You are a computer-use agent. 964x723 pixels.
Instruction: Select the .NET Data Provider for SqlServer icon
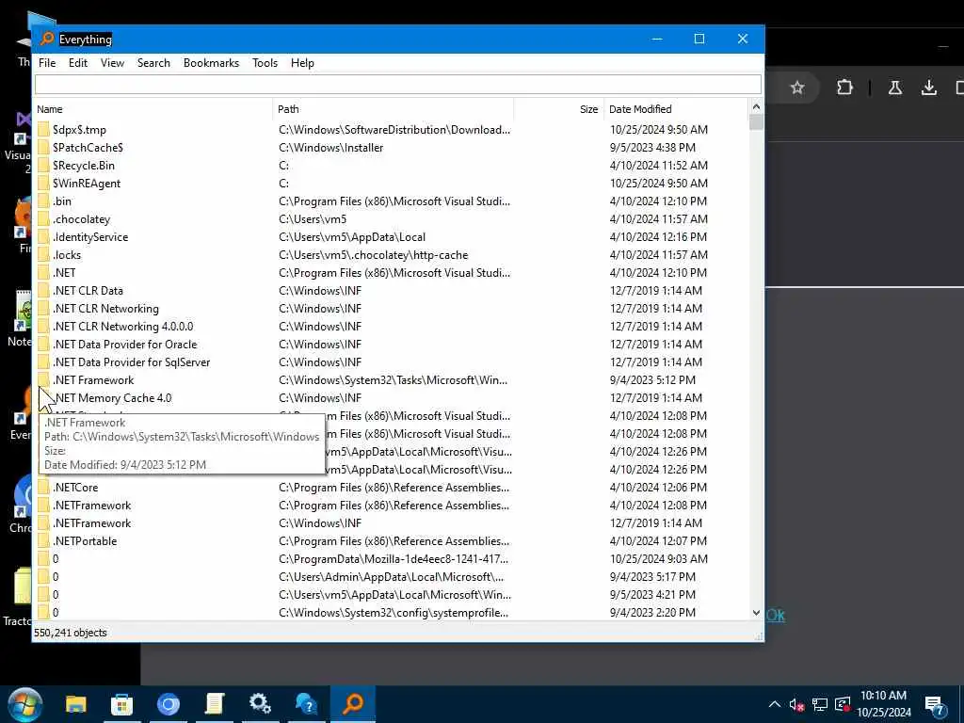(x=43, y=362)
